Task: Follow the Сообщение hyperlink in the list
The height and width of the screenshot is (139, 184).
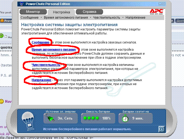Action: (40, 42)
